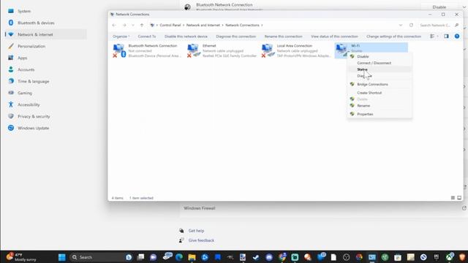The width and height of the screenshot is (468, 263).
Task: Open Bluetooth & devices in Settings sidebar
Action: [x=46, y=23]
